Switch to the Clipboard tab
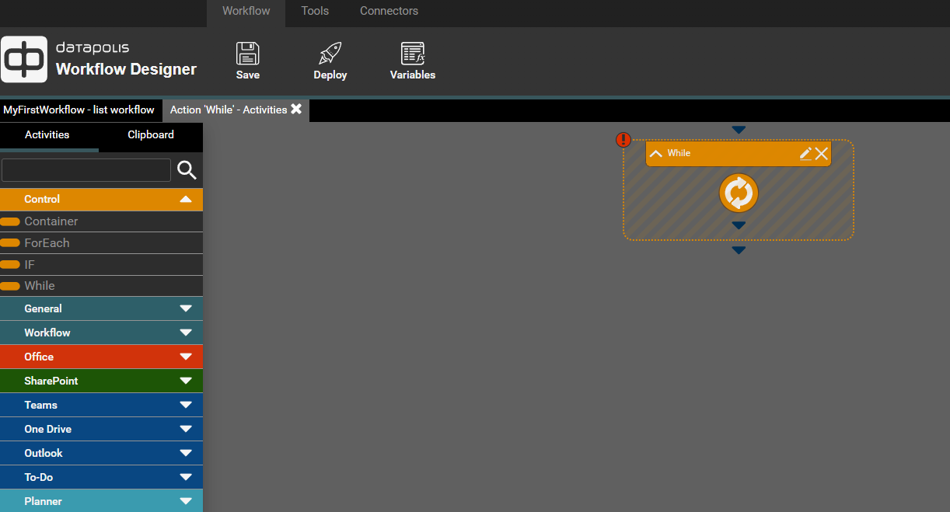 pos(151,135)
